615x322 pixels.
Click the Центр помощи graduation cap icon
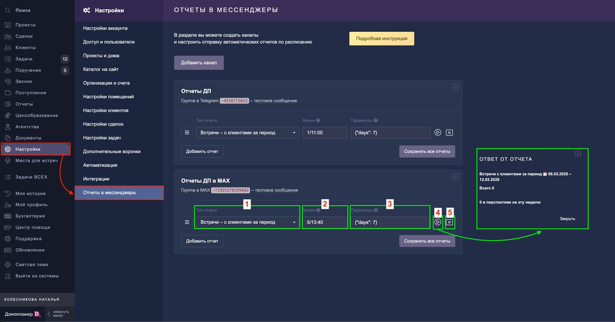(7, 227)
